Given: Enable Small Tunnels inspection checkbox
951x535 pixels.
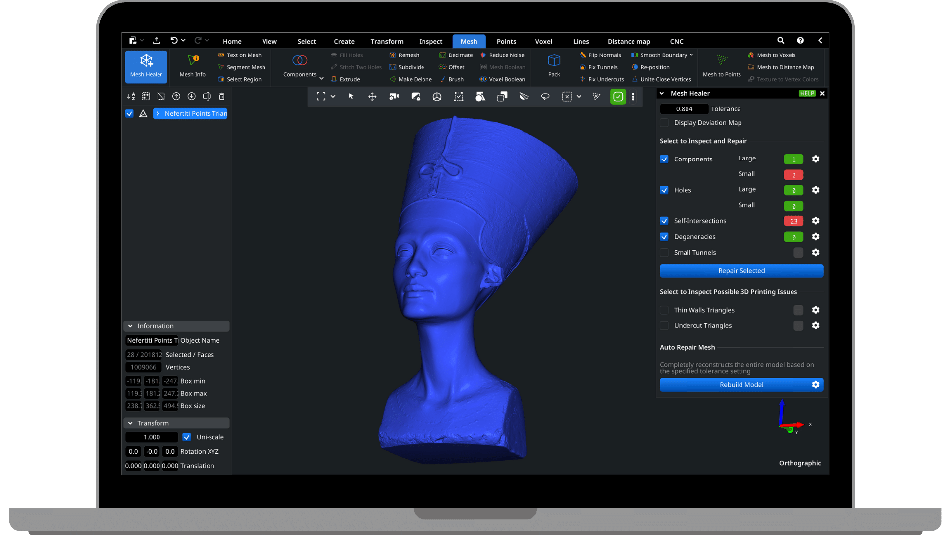Looking at the screenshot, I should [x=664, y=253].
